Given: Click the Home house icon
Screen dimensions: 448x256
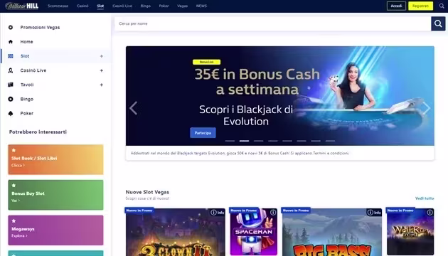Looking at the screenshot, I should coord(11,42).
